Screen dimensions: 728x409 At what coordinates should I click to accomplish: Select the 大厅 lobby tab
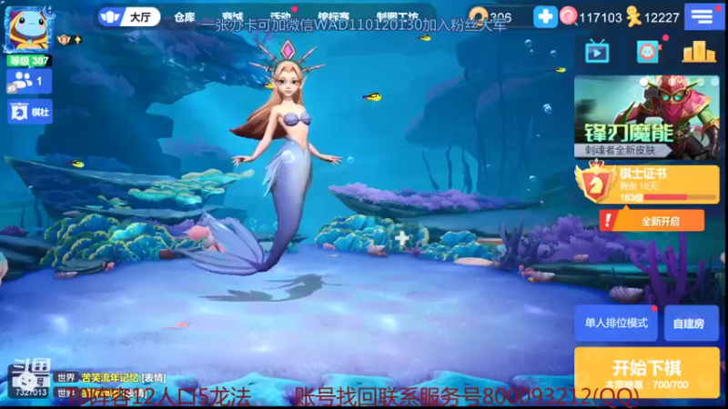[129, 17]
